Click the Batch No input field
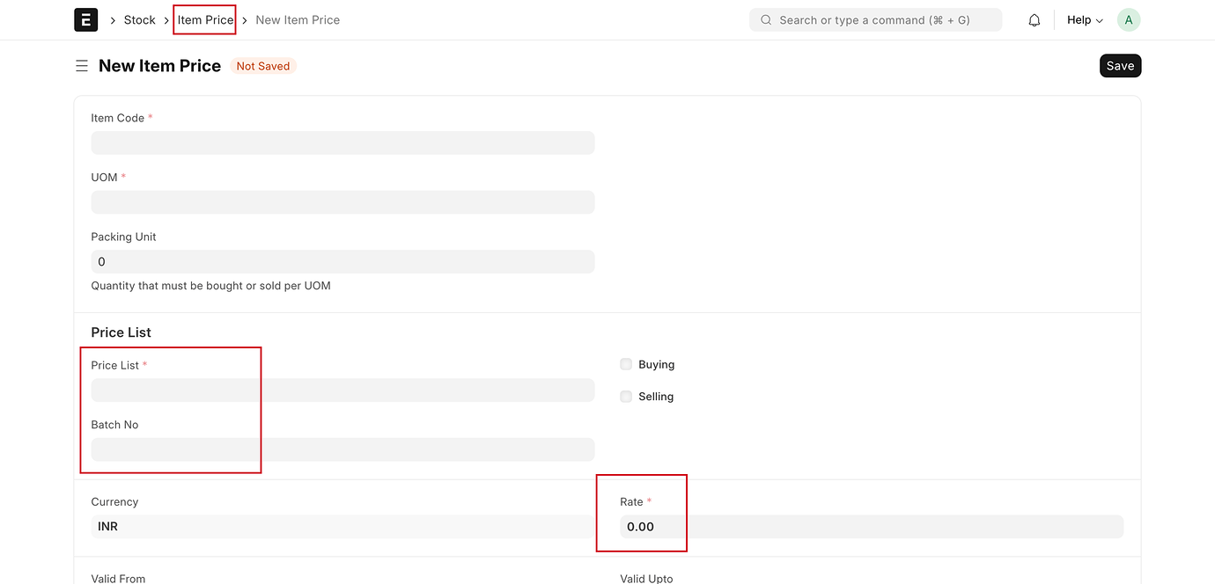The width and height of the screenshot is (1215, 584). (x=342, y=449)
